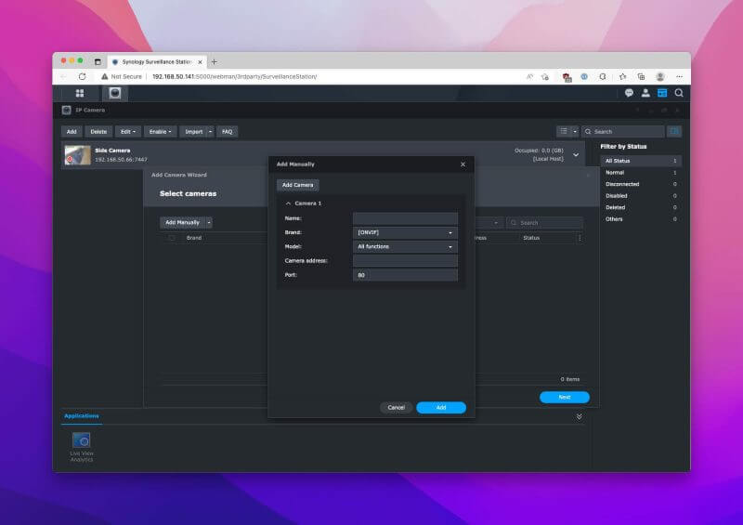743x525 pixels.
Task: Open the notifications chat bubble icon
Action: pos(629,93)
